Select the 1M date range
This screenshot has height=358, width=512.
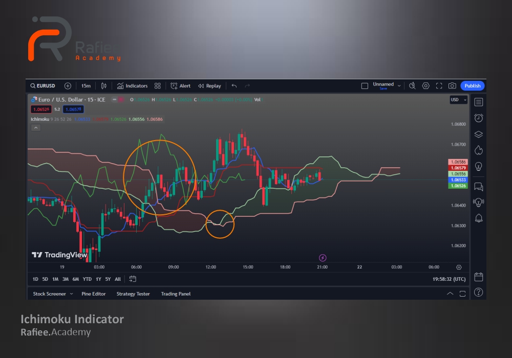(x=55, y=279)
